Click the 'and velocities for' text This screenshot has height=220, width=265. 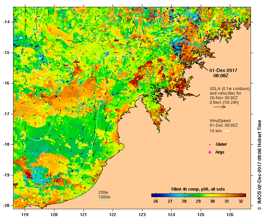(225, 93)
